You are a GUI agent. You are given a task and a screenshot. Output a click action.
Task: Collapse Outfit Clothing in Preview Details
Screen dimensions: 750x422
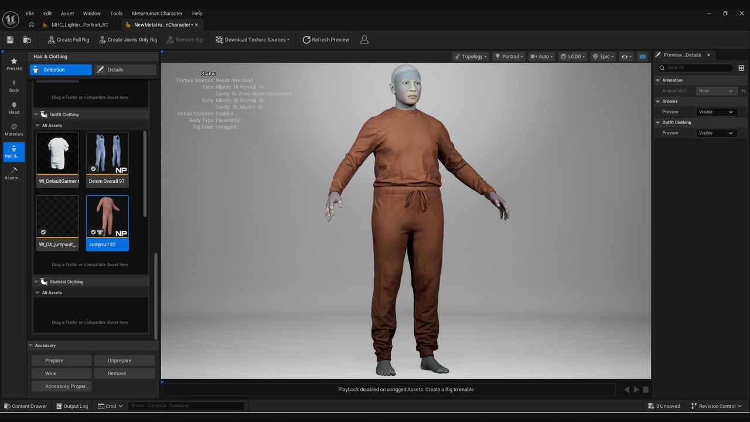tap(658, 122)
